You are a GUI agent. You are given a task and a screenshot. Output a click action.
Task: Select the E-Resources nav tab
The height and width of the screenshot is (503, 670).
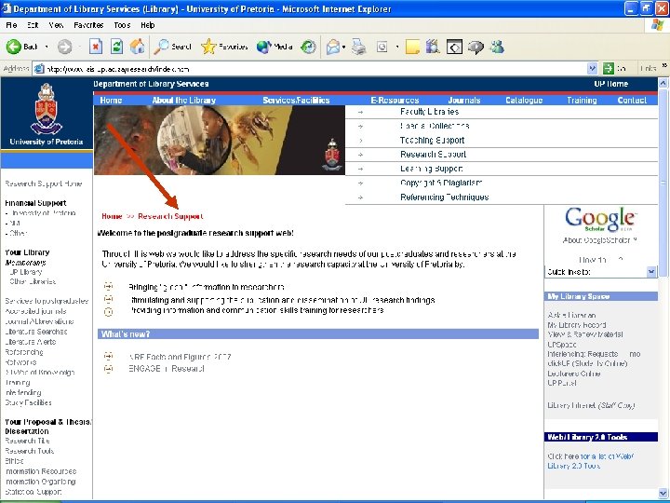395,101
